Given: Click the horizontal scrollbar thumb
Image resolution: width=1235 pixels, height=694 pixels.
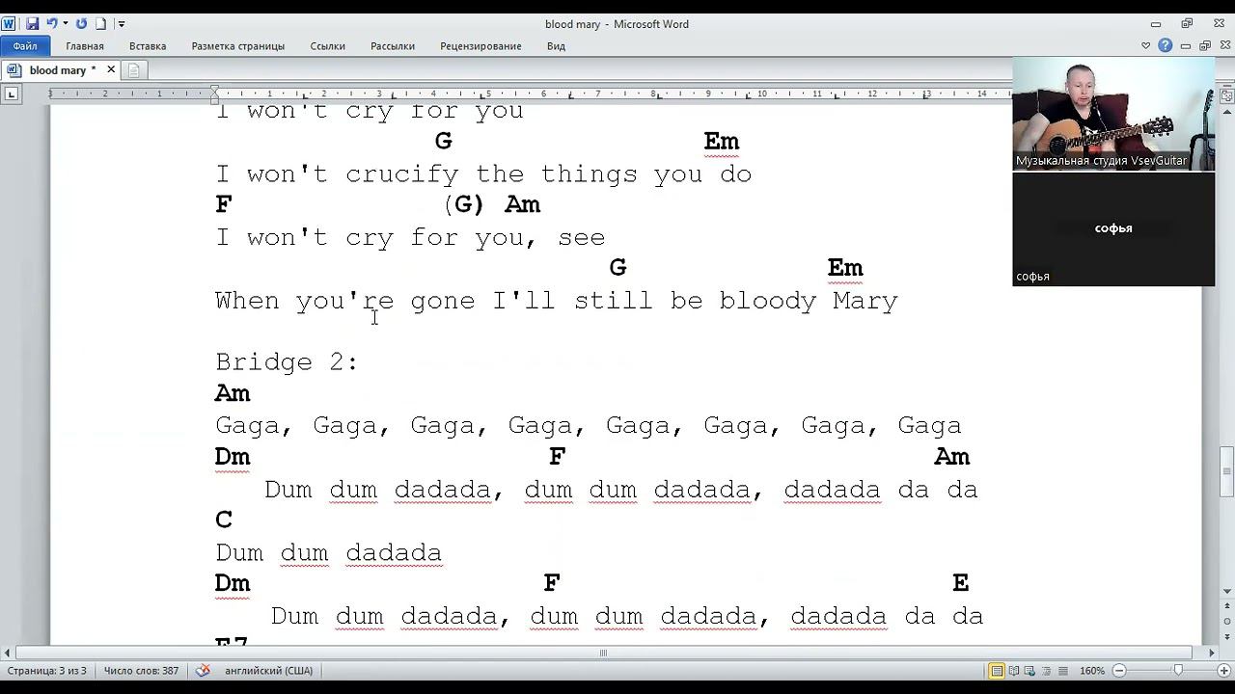Looking at the screenshot, I should pos(603,653).
